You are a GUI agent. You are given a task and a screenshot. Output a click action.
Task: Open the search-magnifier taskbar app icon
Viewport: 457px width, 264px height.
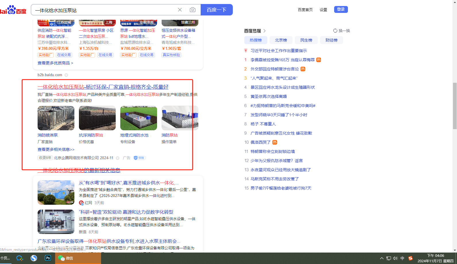click(20, 258)
